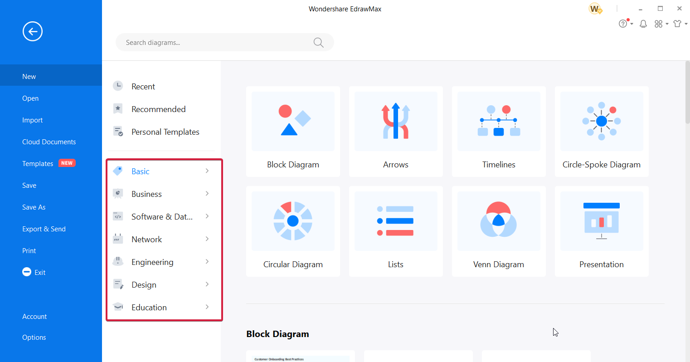Click the Block Diagram section heading
The image size is (690, 362).
pos(277,334)
